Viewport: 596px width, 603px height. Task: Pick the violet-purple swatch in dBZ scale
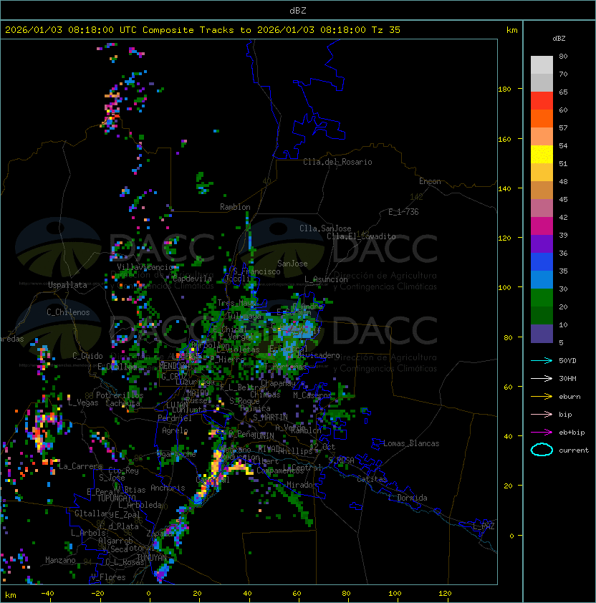click(x=542, y=243)
